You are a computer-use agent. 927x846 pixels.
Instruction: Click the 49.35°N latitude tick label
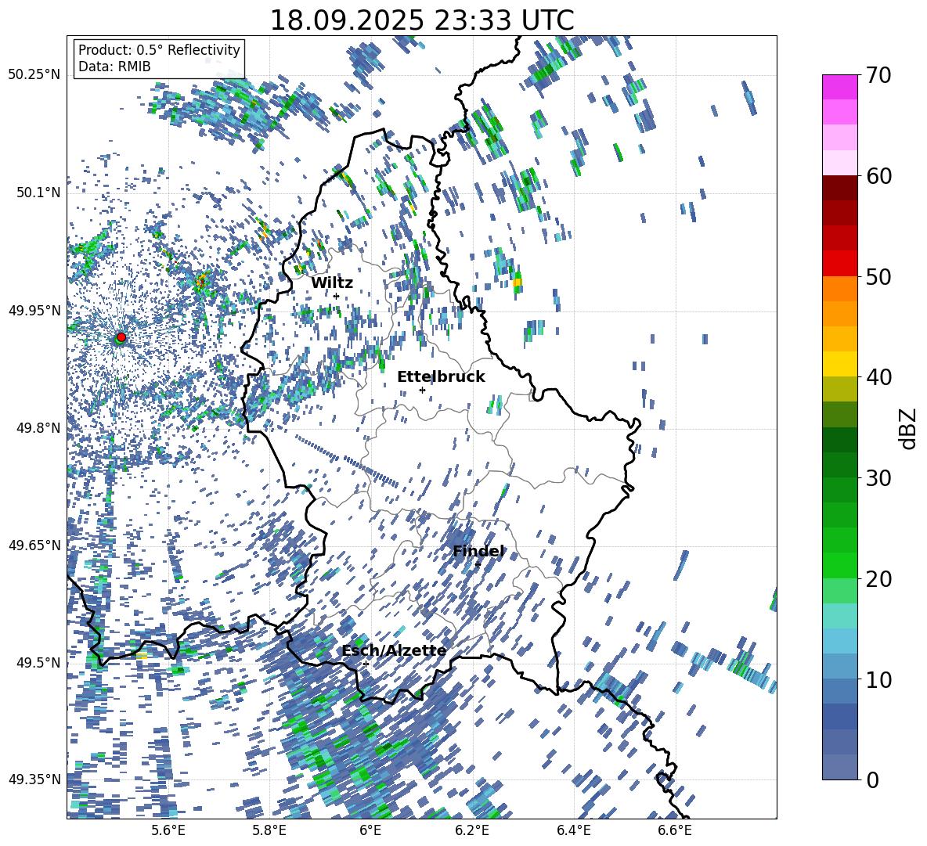coord(34,779)
